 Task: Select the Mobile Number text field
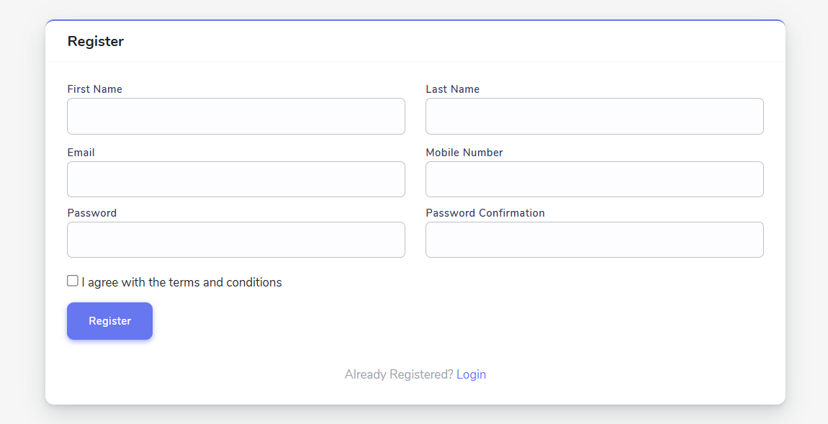(x=595, y=179)
